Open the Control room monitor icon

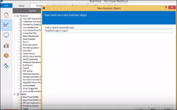(6, 35)
